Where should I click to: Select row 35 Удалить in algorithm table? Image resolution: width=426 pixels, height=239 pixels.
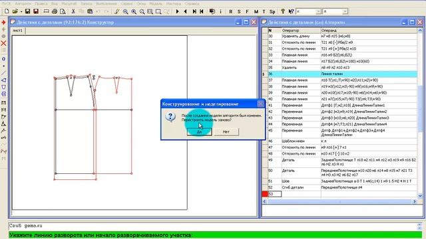click(x=342, y=68)
